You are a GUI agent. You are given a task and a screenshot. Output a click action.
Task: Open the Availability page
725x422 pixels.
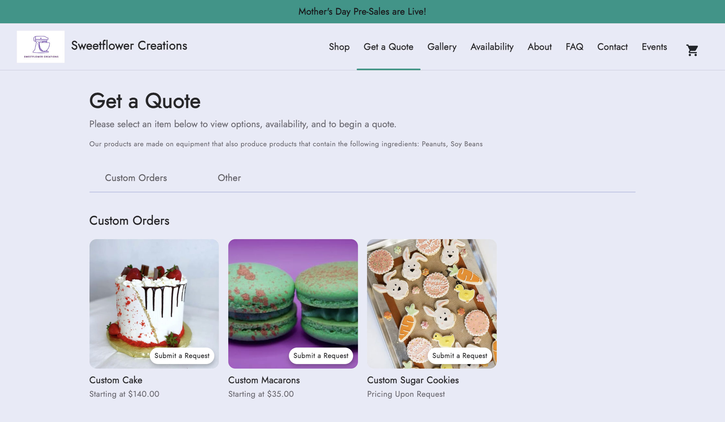click(x=492, y=47)
